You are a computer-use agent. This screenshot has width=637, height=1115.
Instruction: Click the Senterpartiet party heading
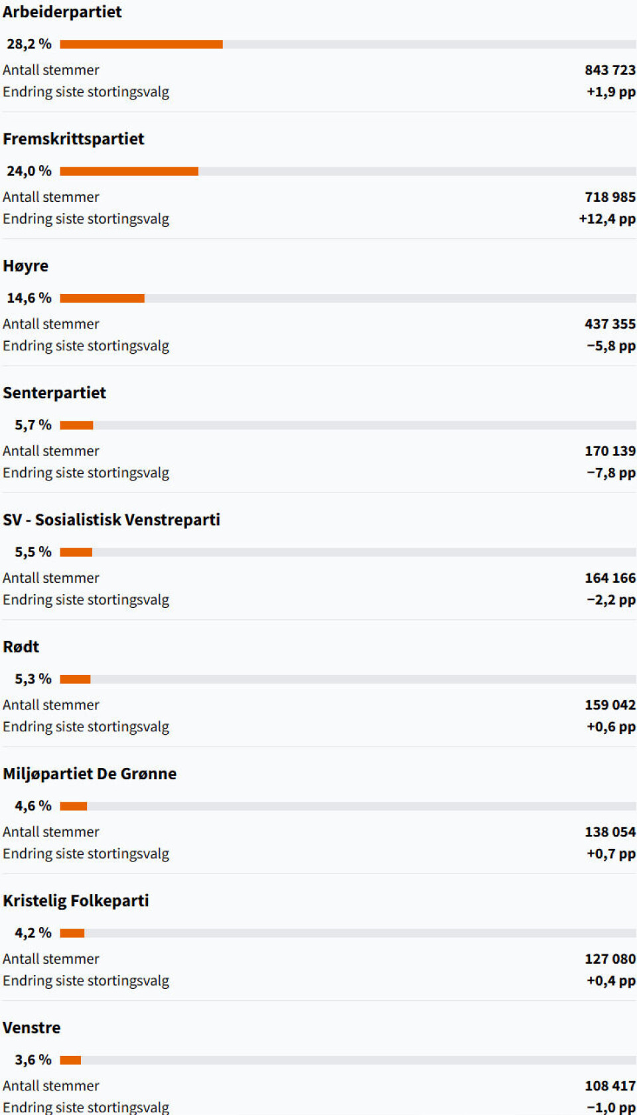point(54,393)
